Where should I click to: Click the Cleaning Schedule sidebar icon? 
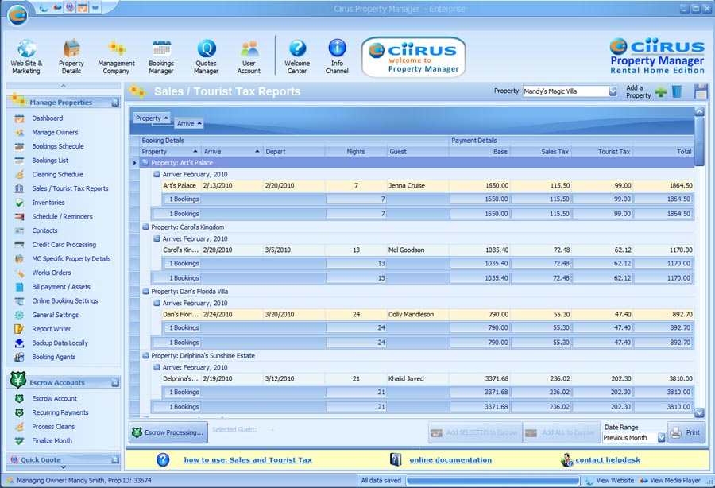[19, 175]
